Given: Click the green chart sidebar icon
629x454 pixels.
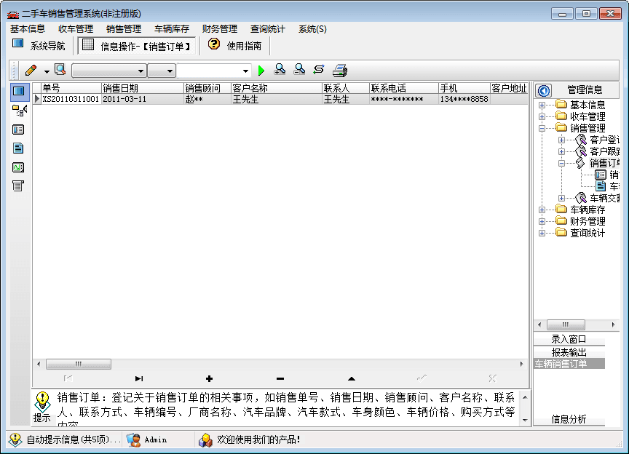Looking at the screenshot, I should pos(19,167).
